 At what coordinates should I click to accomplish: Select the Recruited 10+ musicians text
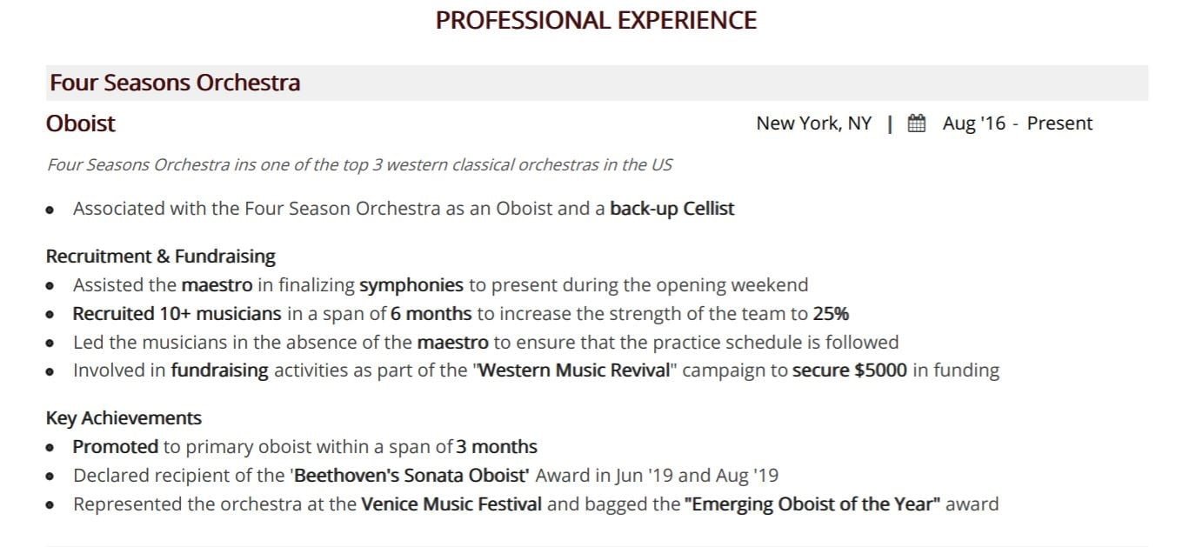(x=177, y=313)
